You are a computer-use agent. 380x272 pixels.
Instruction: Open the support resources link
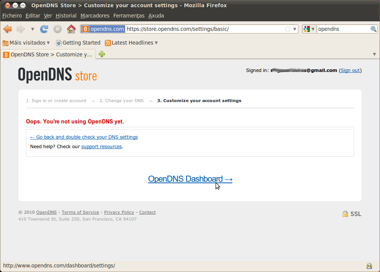click(x=101, y=147)
